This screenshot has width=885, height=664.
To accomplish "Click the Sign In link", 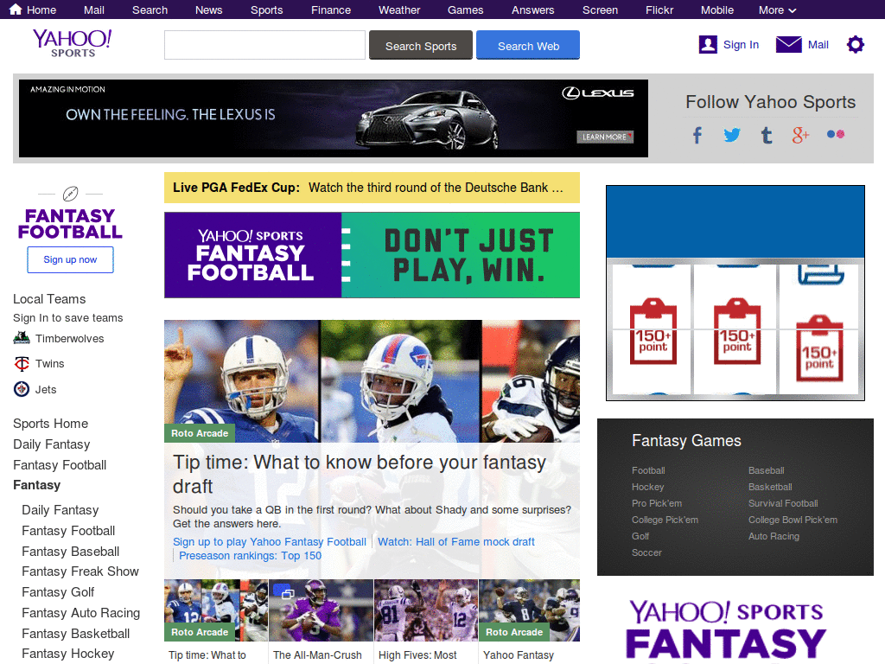I will [x=741, y=45].
